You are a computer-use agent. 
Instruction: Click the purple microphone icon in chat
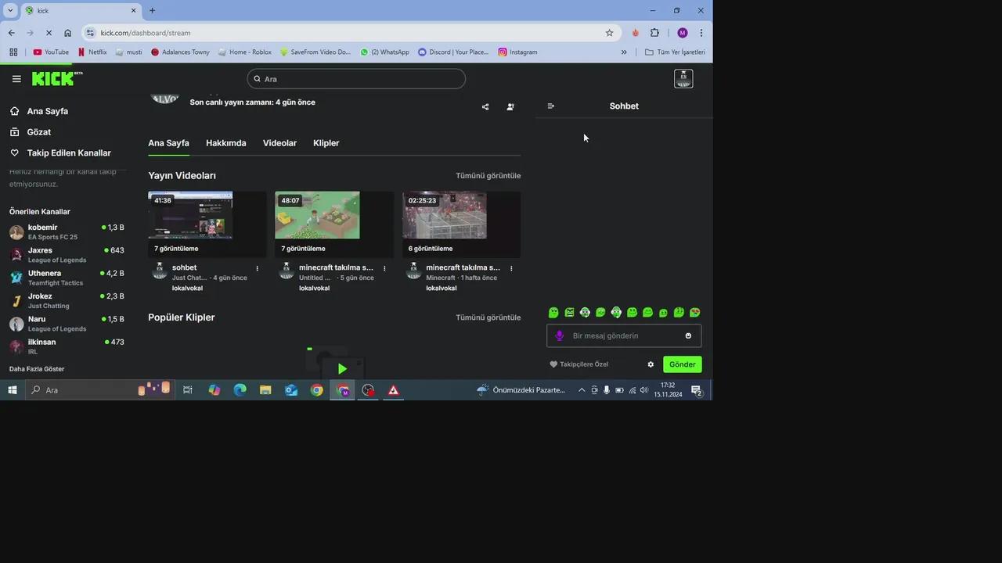coord(559,336)
